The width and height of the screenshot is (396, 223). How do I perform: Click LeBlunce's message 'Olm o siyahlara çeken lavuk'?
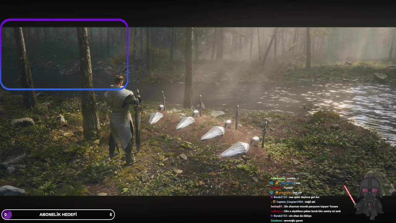(x=312, y=211)
